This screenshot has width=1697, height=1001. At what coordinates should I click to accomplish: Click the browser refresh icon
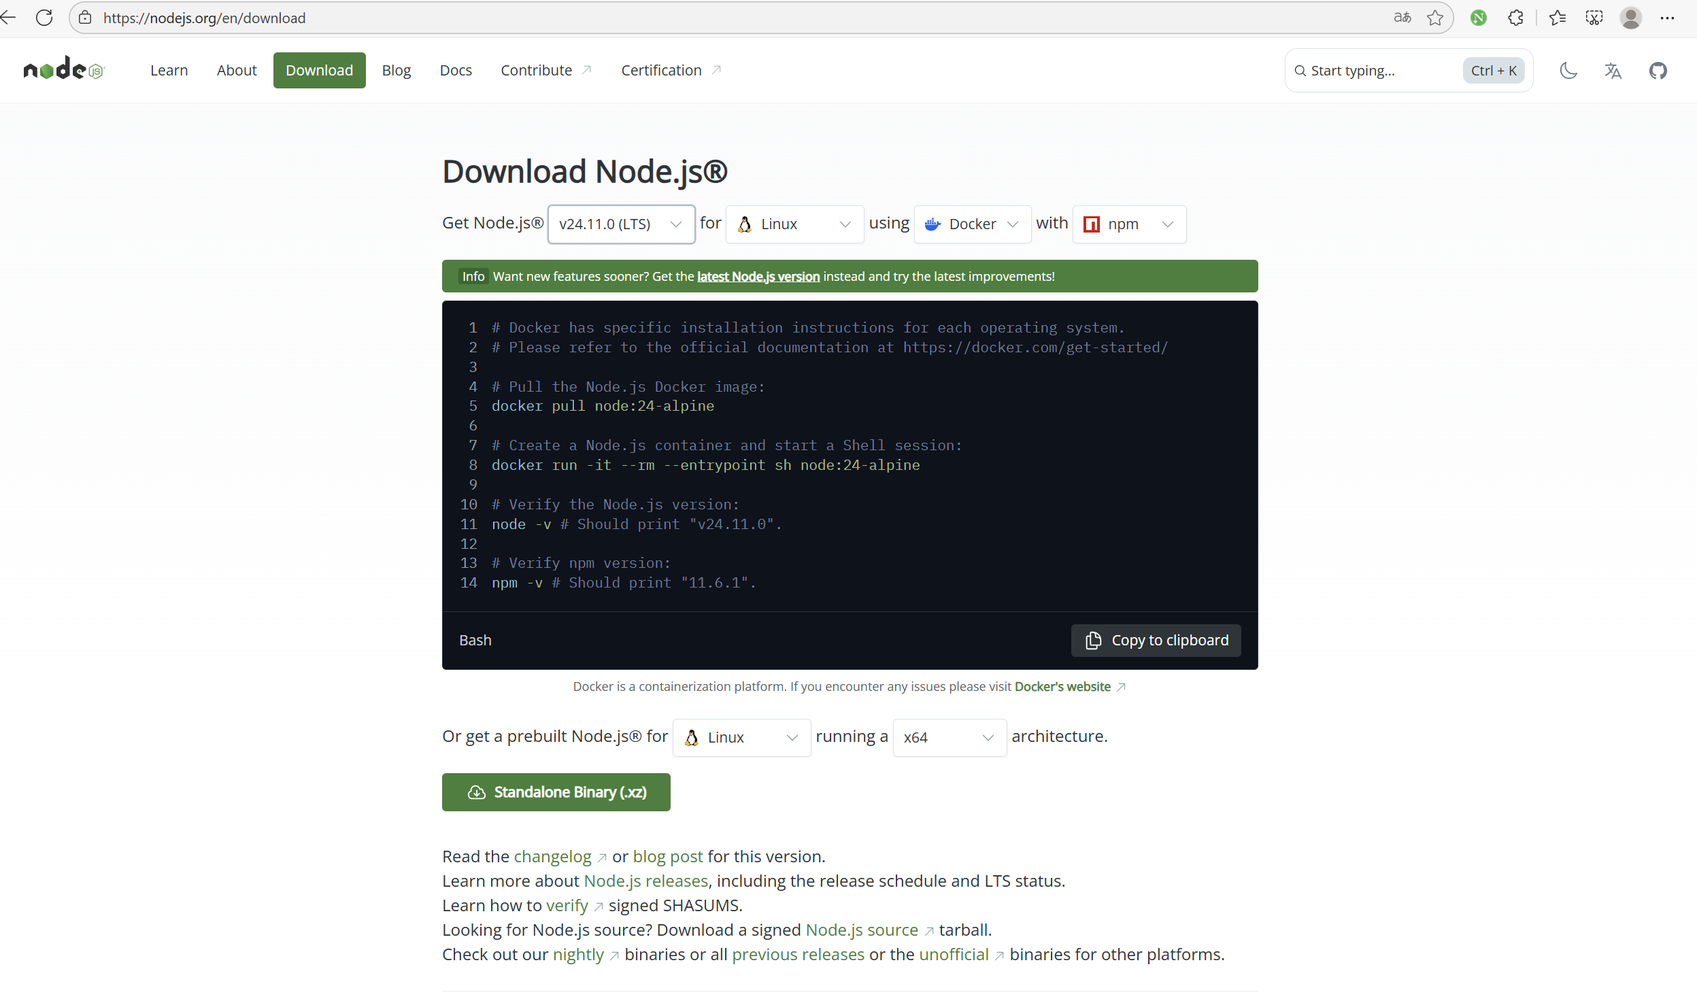click(x=44, y=18)
